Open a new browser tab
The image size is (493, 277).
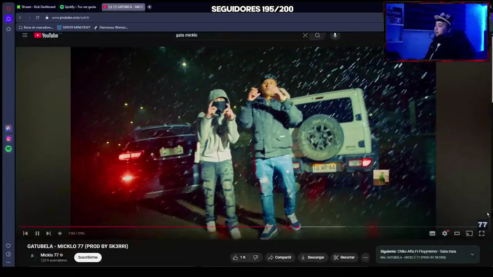tap(149, 7)
